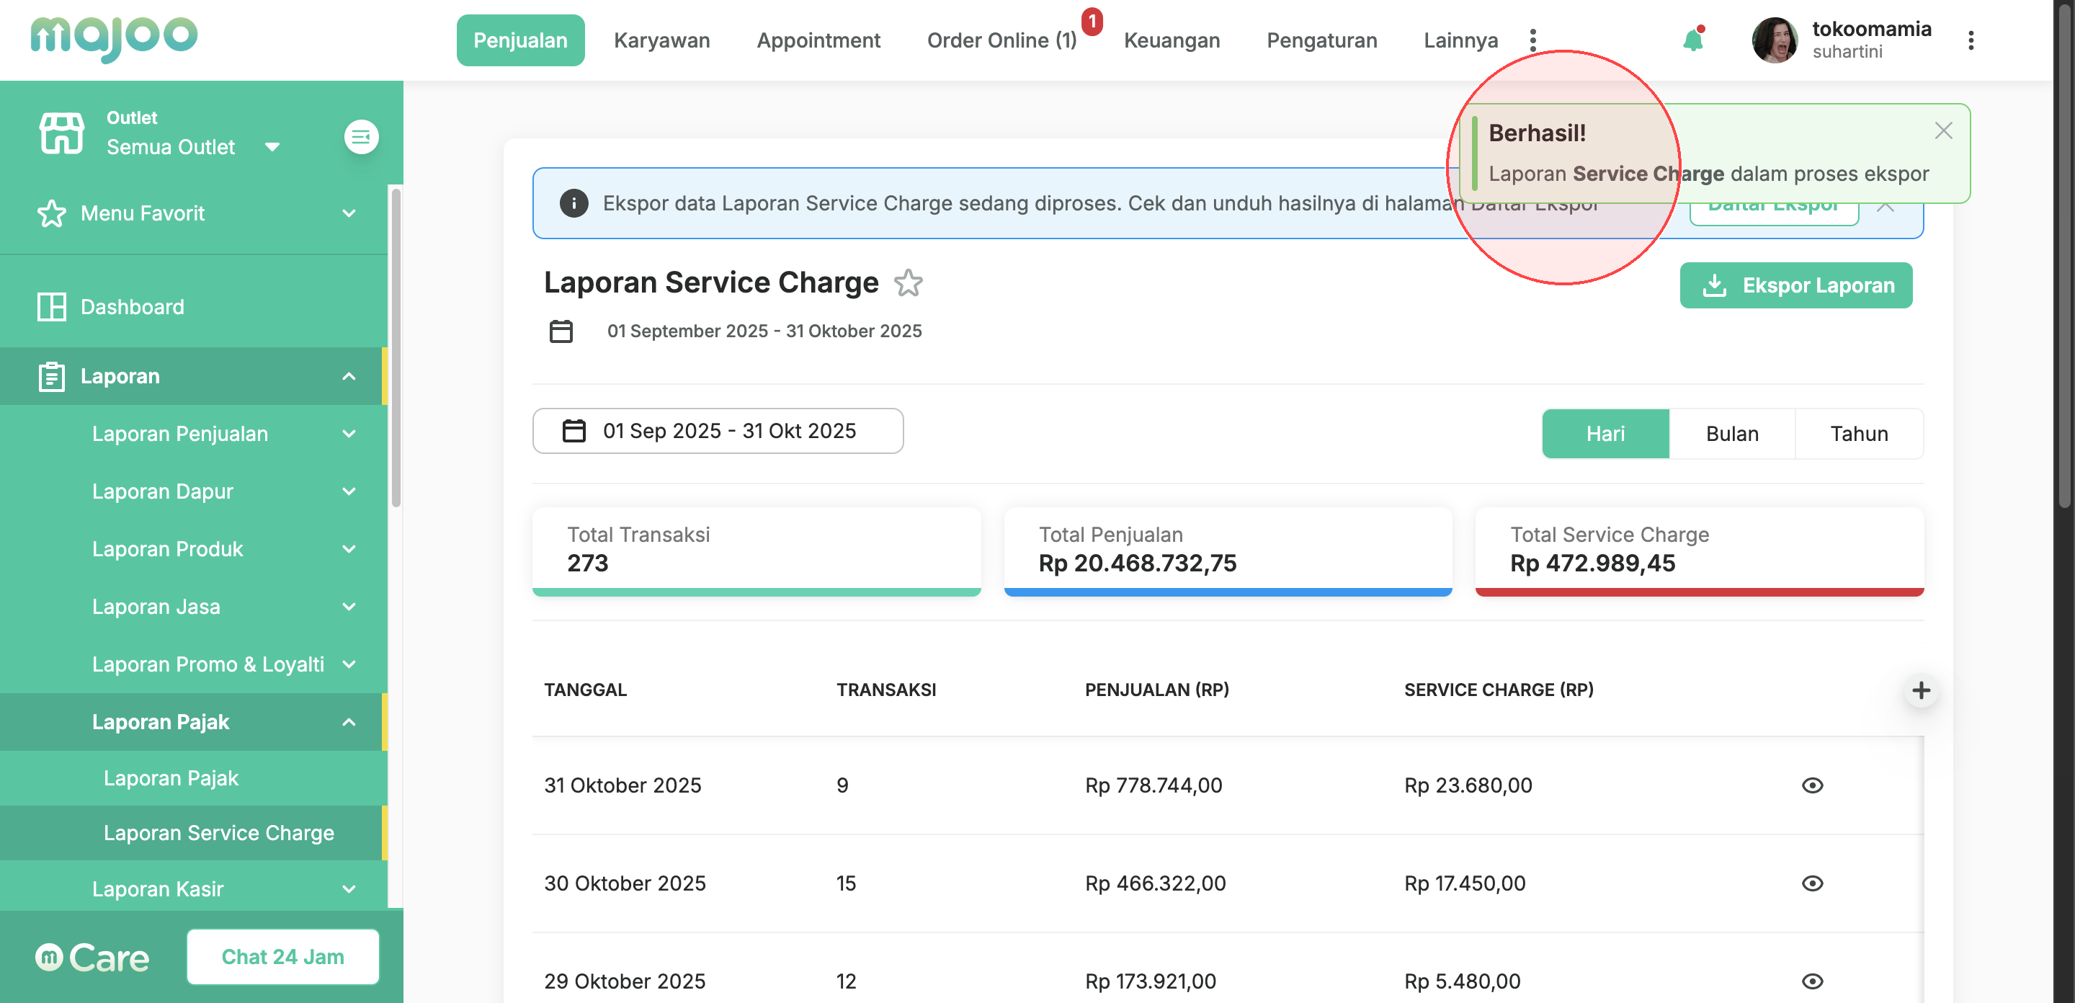The image size is (2075, 1003).
Task: Go to the Karyawan top menu
Action: click(661, 40)
